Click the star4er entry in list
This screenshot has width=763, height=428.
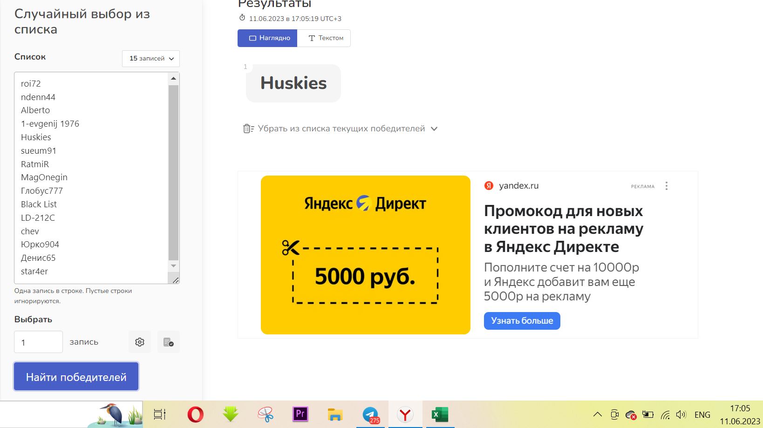click(34, 272)
